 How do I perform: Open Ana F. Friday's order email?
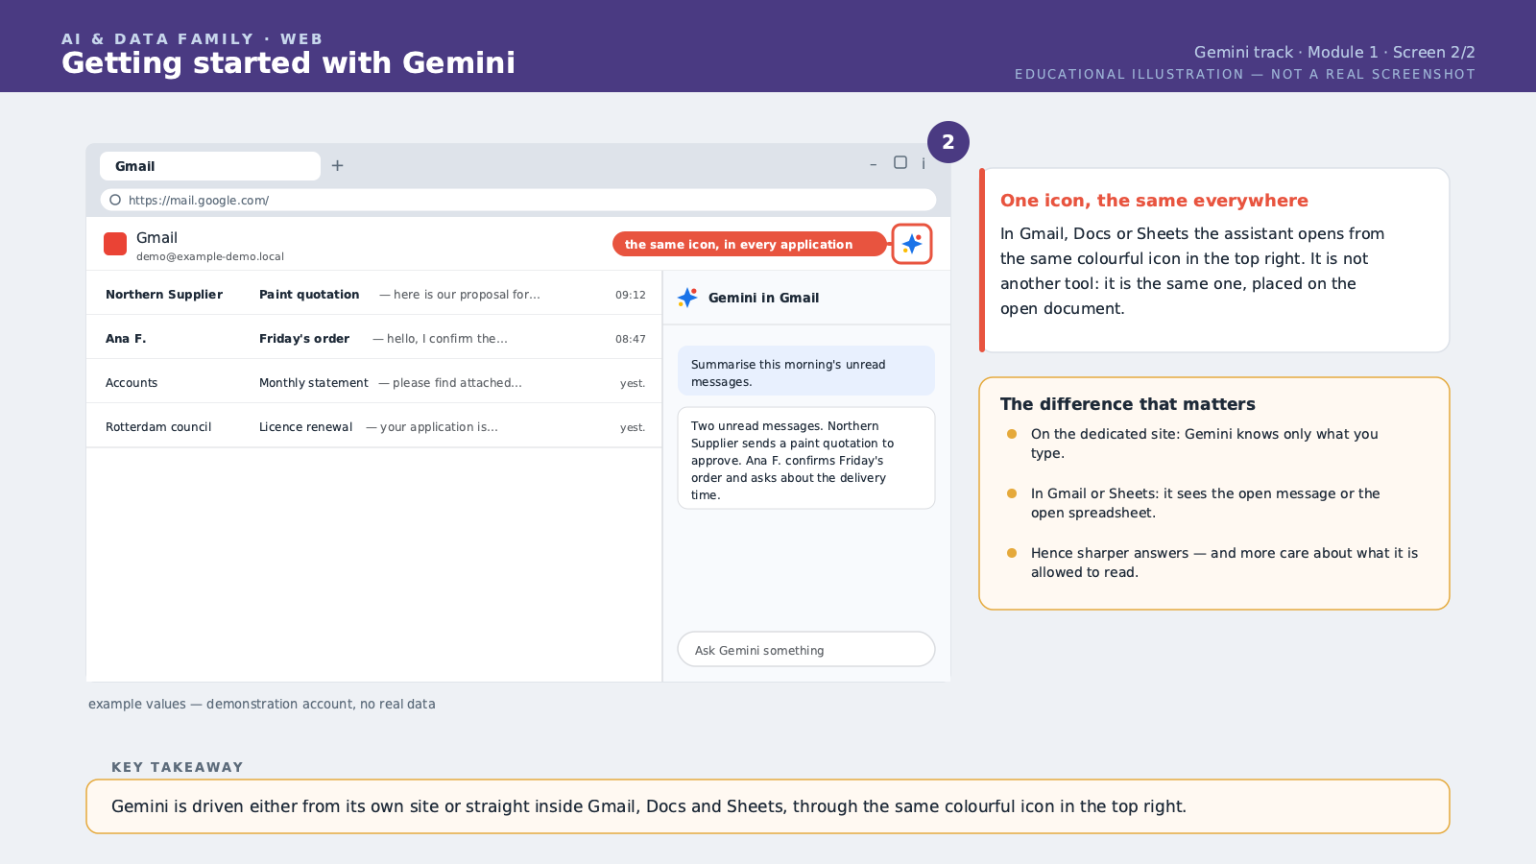point(374,338)
